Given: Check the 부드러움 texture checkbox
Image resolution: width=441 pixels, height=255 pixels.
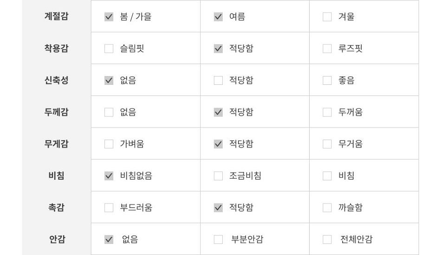Looking at the screenshot, I should click(109, 208).
